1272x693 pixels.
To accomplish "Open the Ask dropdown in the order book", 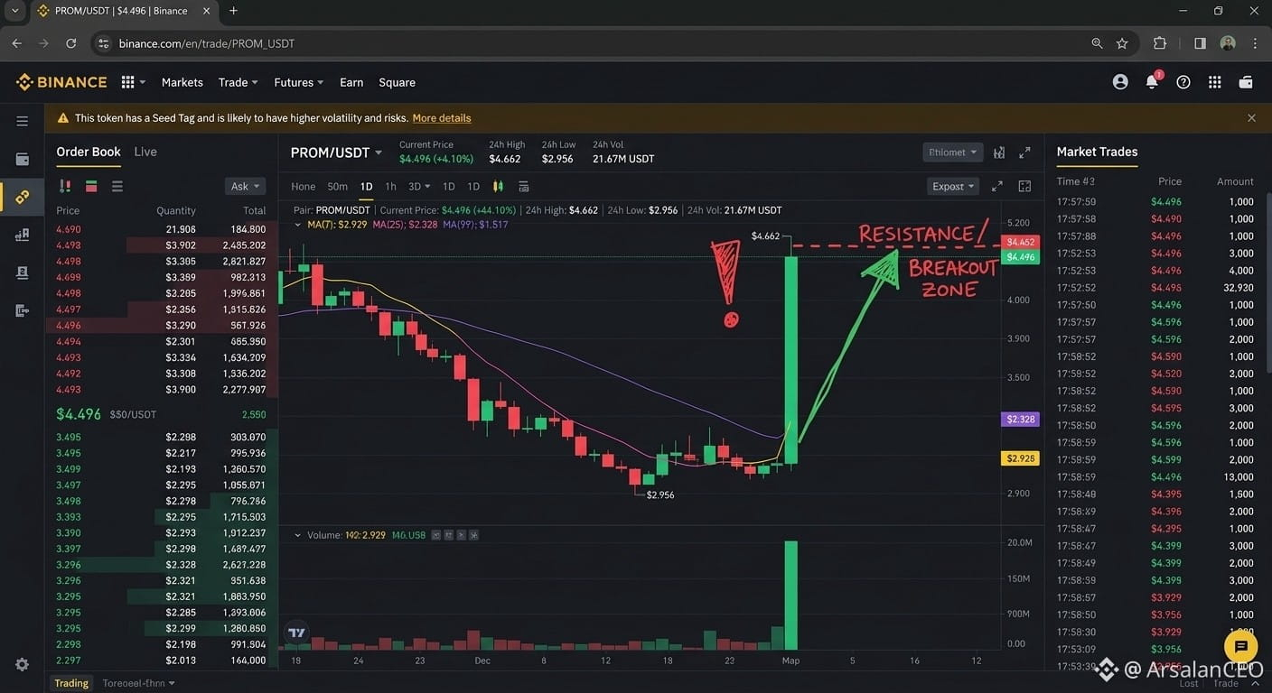I will point(245,187).
